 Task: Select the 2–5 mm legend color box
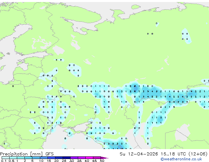click(x=29, y=158)
